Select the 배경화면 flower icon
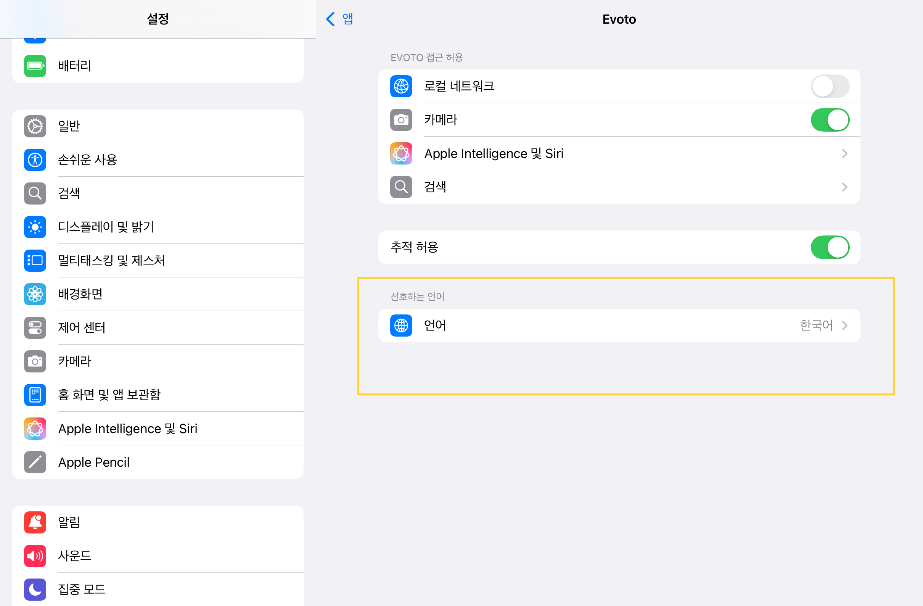This screenshot has width=923, height=606. (35, 294)
